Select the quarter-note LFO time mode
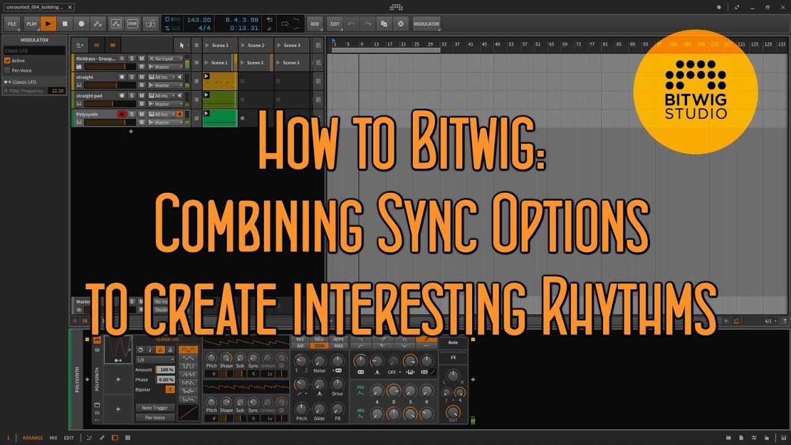 [x=150, y=349]
